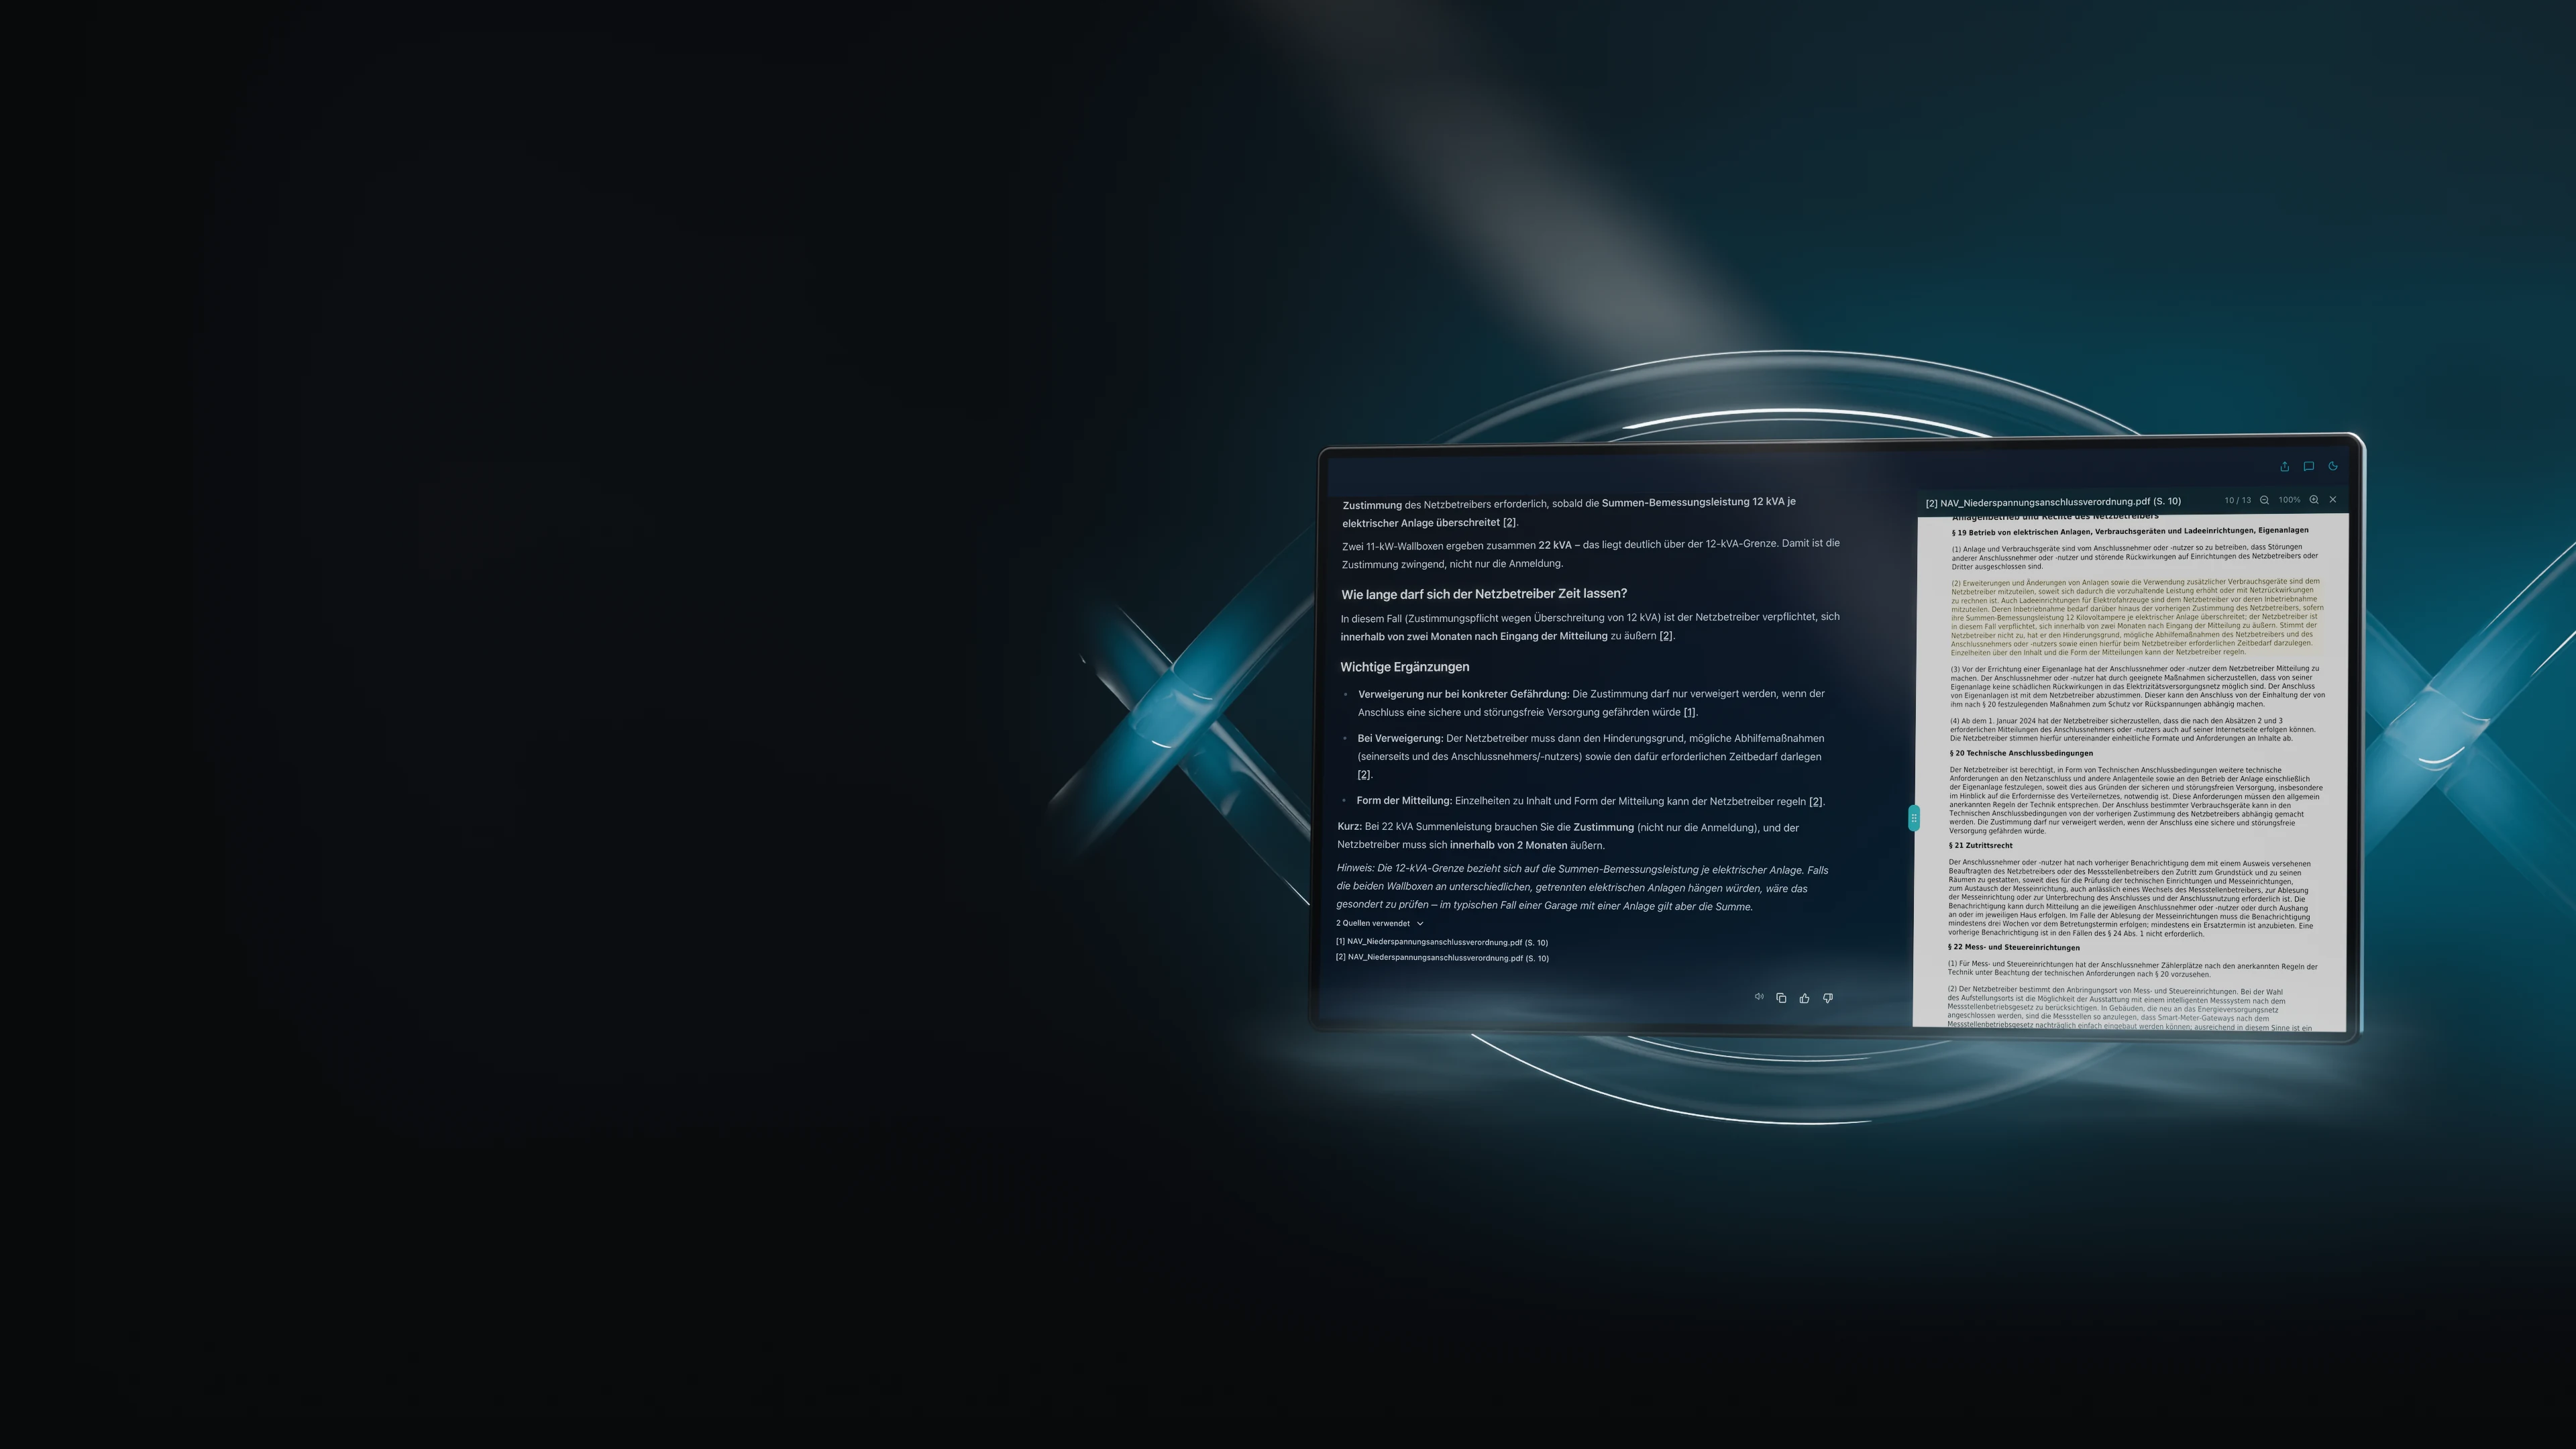The height and width of the screenshot is (1449, 2576).
Task: Click citation [2] after 'Anlage überschreitet'
Action: [x=1510, y=522]
